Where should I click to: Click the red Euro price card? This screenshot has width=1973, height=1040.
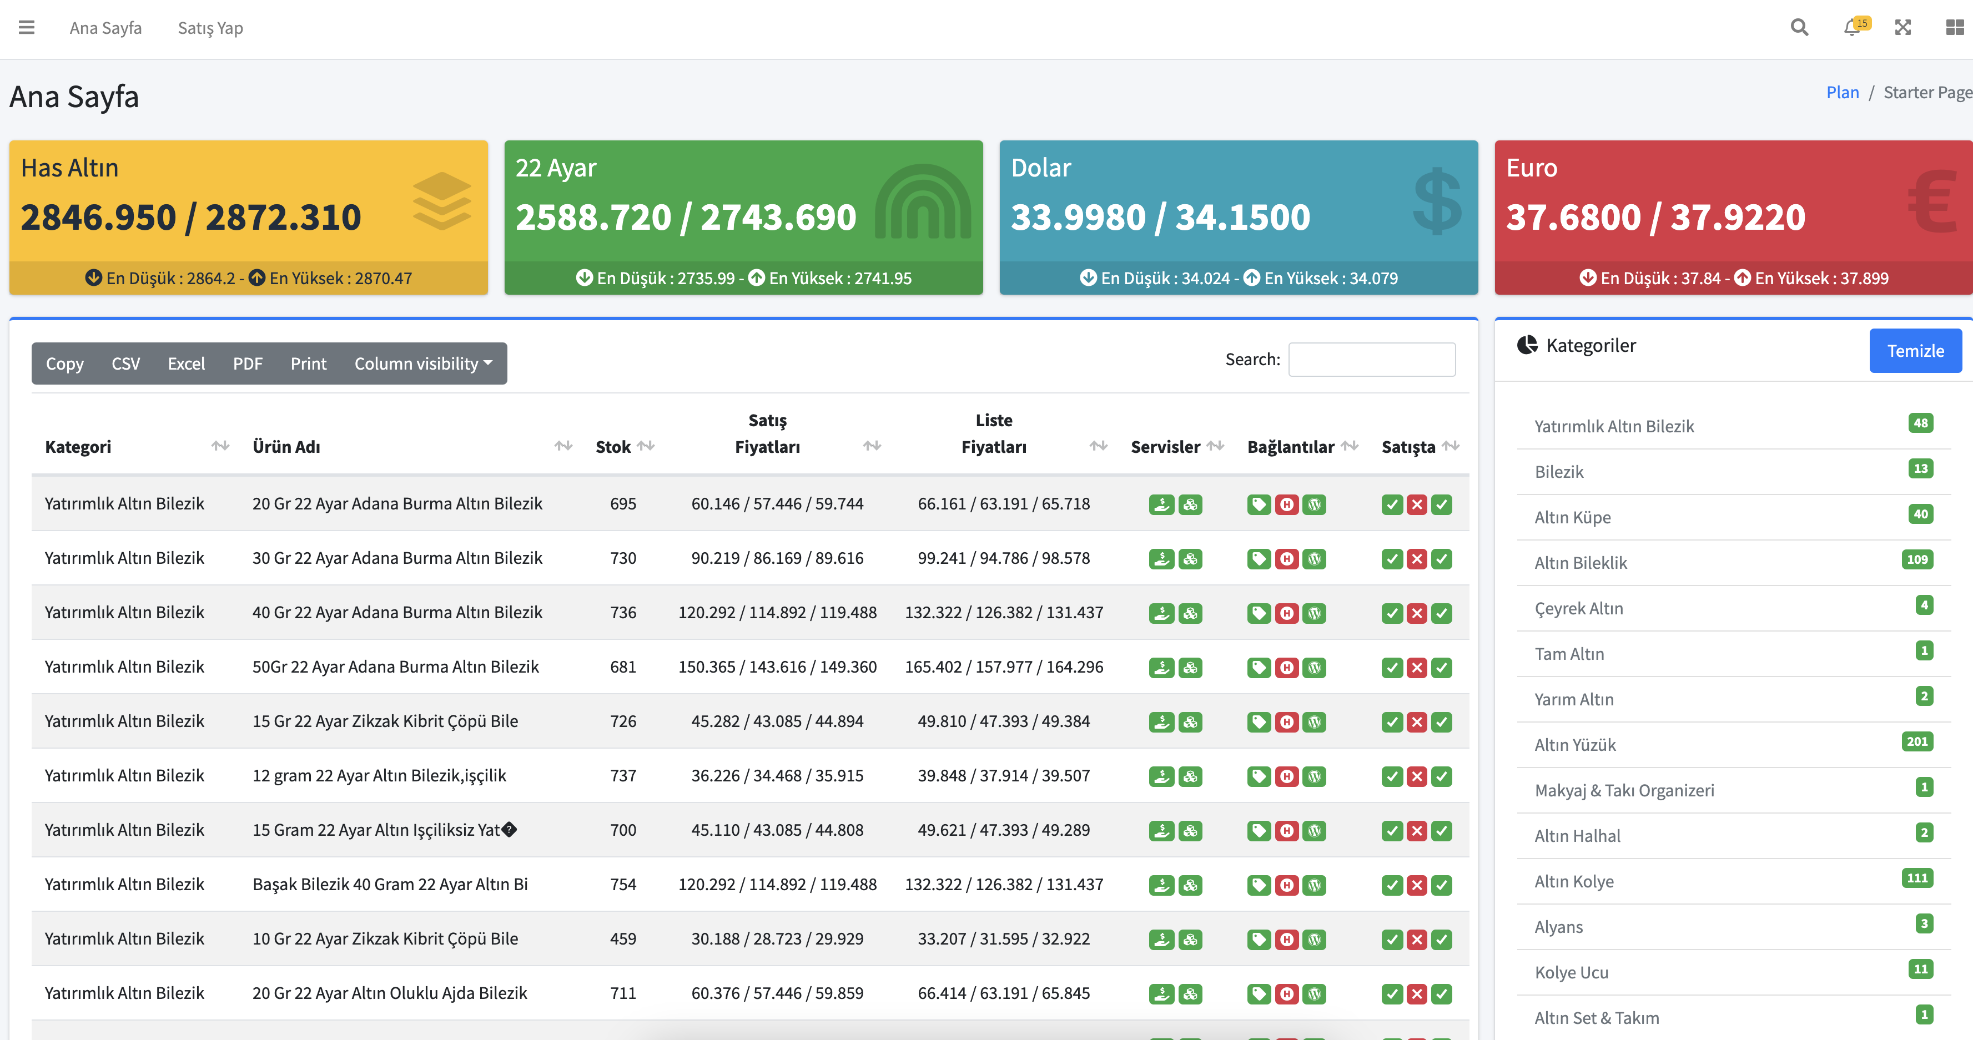1733,217
